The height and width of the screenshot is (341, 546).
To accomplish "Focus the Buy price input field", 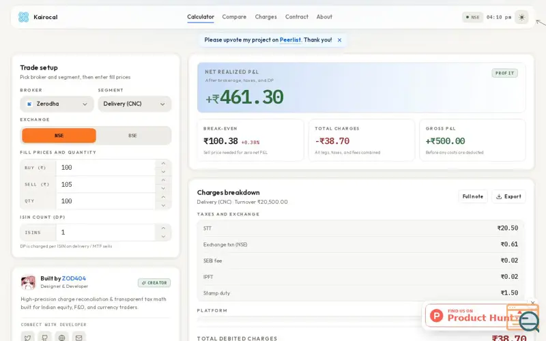I will pyautogui.click(x=106, y=168).
